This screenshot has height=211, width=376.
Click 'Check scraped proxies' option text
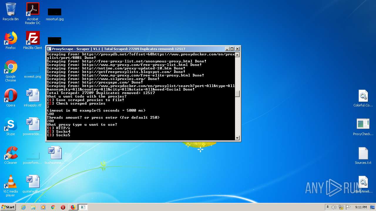pos(81,103)
